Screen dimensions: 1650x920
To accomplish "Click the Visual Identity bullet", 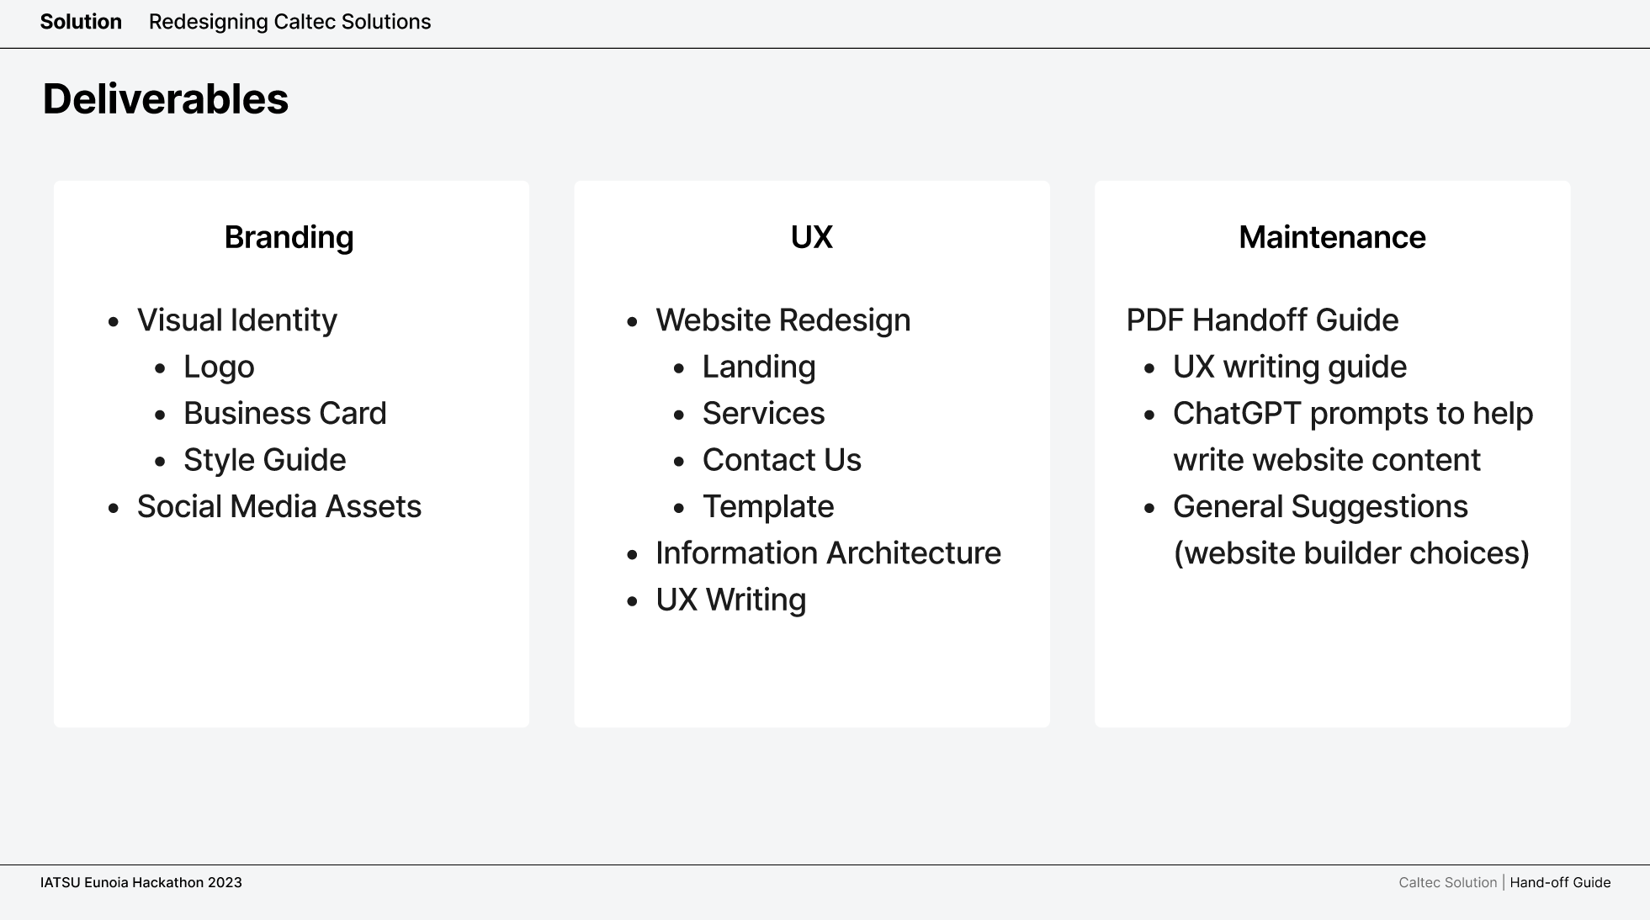I will (236, 320).
